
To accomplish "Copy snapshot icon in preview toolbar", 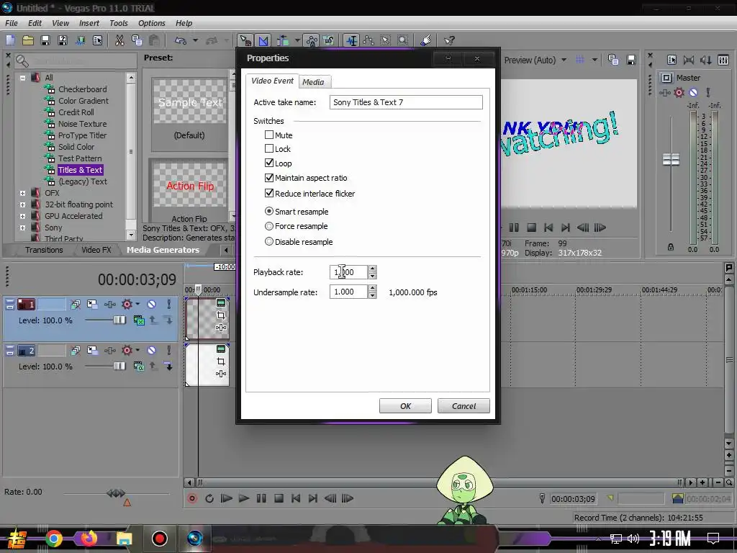I will point(613,60).
